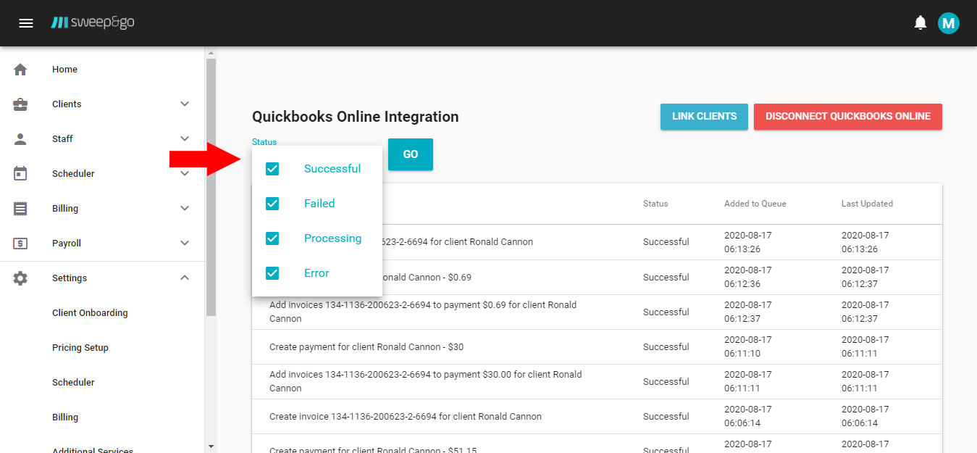Screen dimensions: 977x453
Task: Expand the Billing menu chevron
Action: pos(185,208)
